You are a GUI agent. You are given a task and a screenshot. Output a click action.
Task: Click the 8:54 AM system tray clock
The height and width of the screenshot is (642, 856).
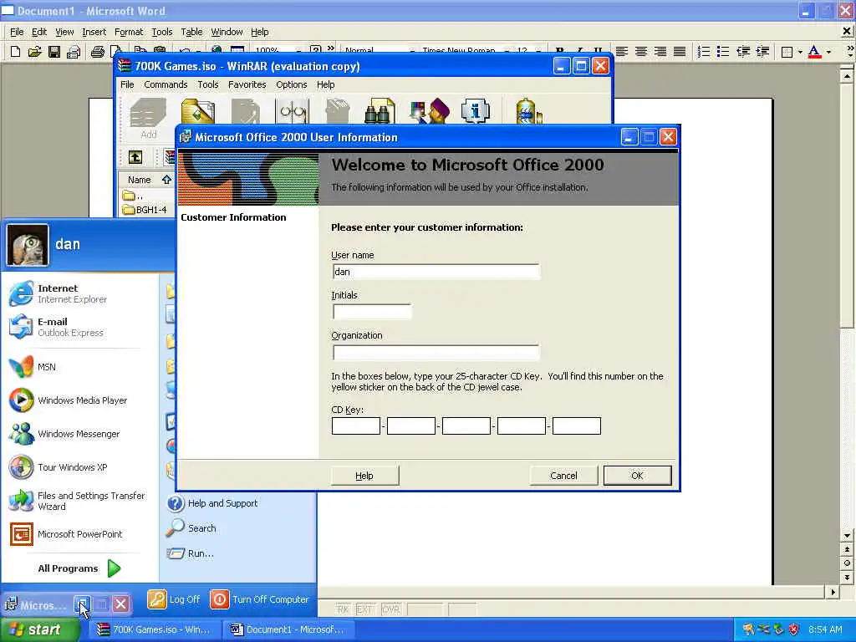(x=825, y=629)
